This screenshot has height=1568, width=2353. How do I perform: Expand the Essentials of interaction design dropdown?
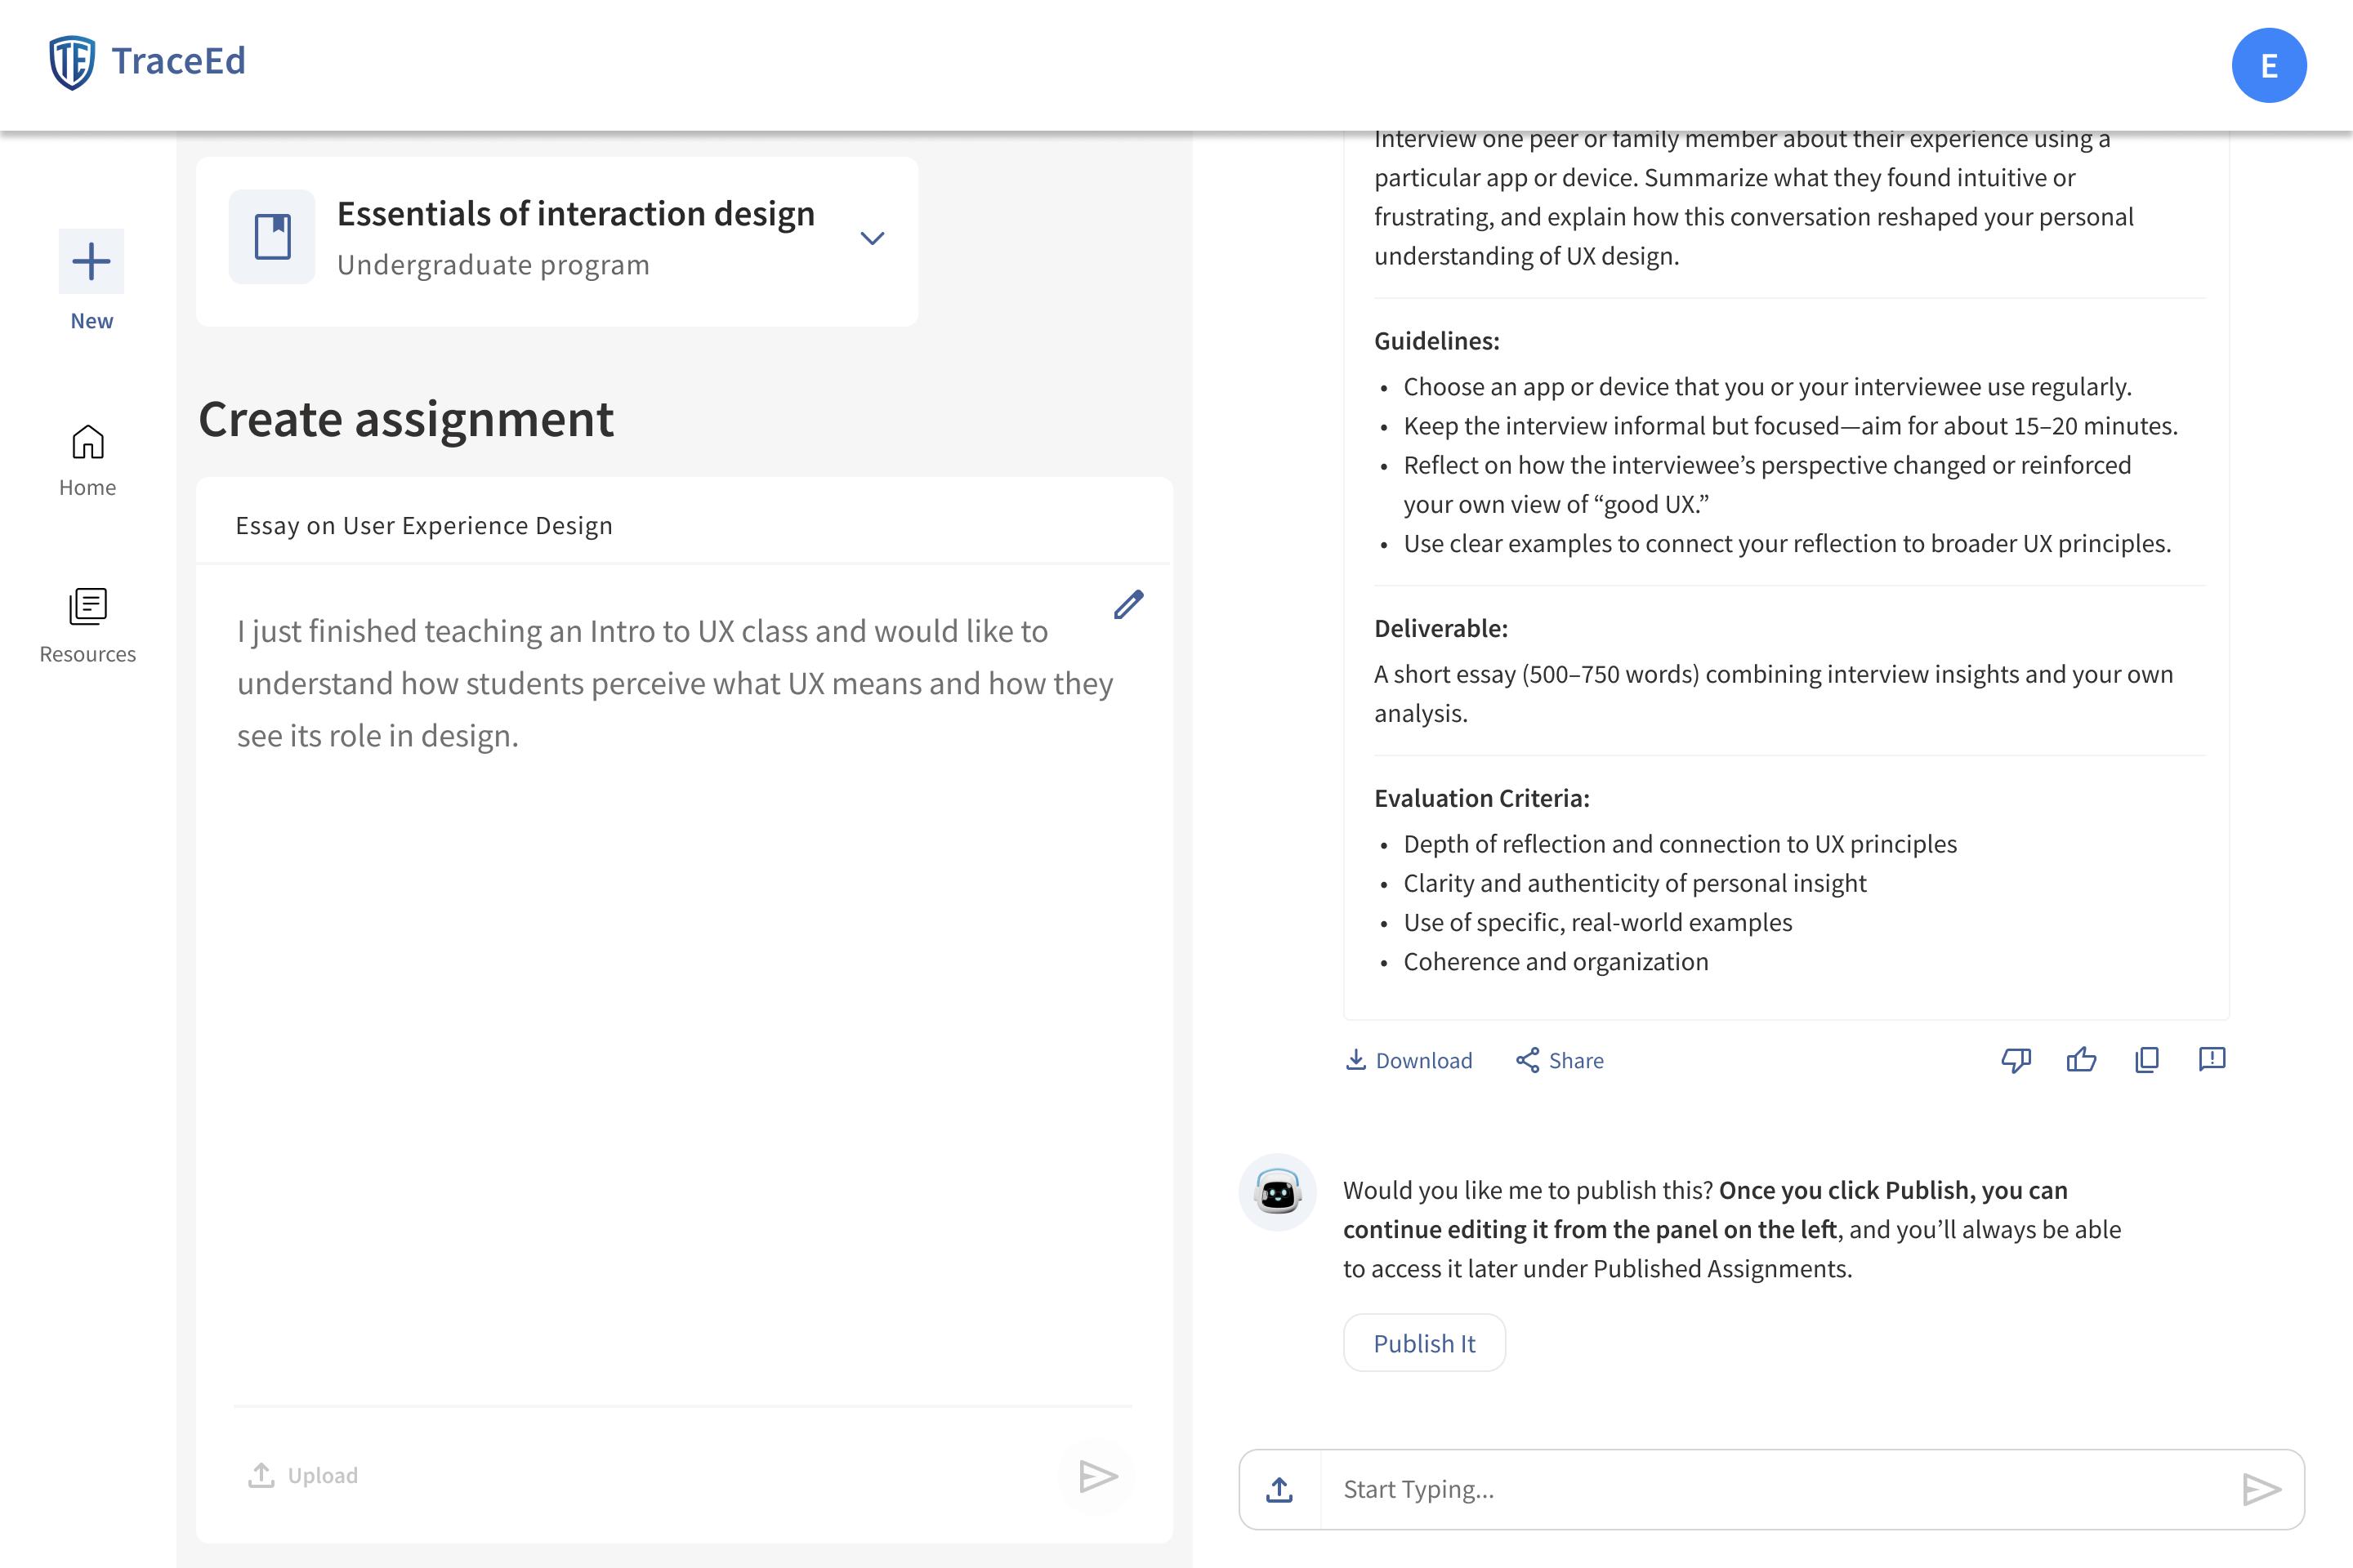pyautogui.click(x=873, y=238)
